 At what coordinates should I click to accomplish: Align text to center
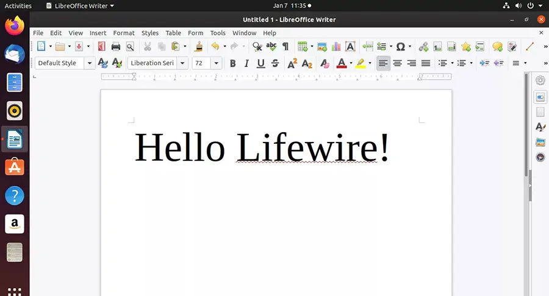tap(397, 63)
